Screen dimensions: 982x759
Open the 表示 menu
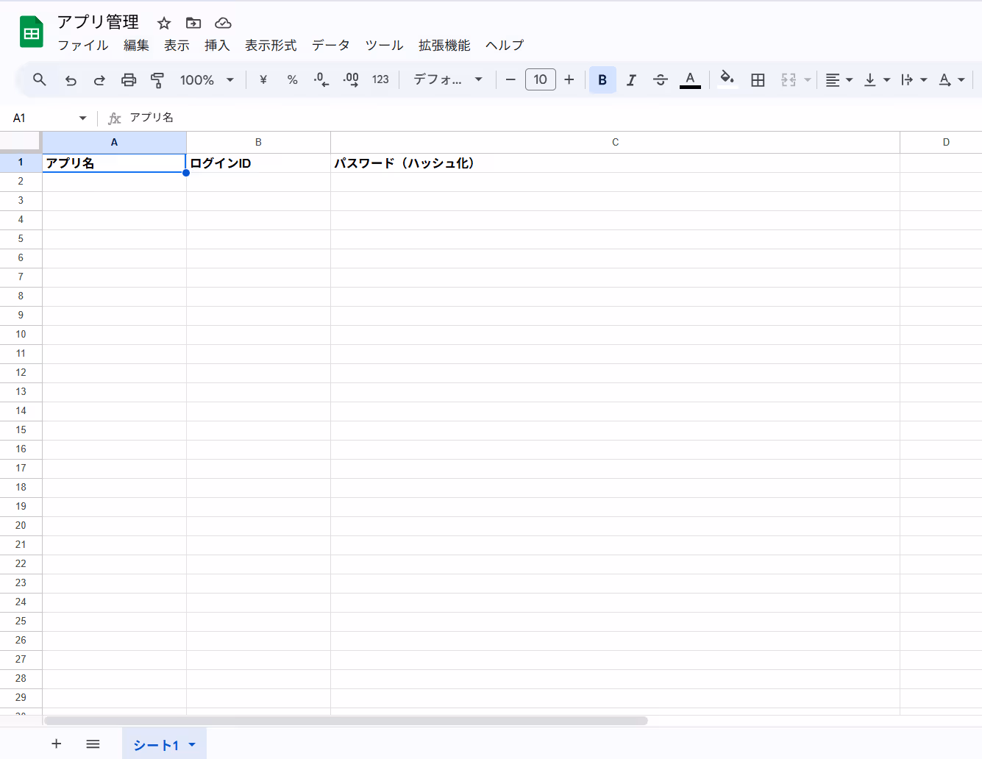(x=177, y=45)
